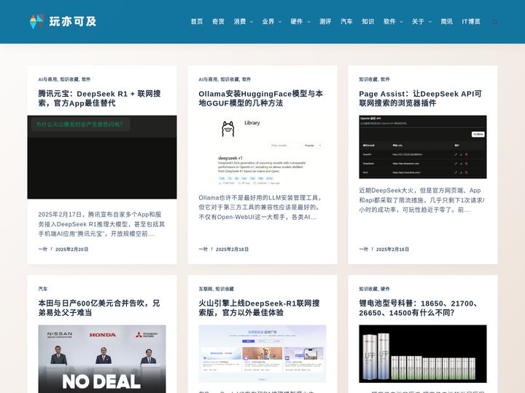This screenshot has width=525, height=393.
Task: Click date 2025年2月18日 on Ollama card
Action: (232, 250)
